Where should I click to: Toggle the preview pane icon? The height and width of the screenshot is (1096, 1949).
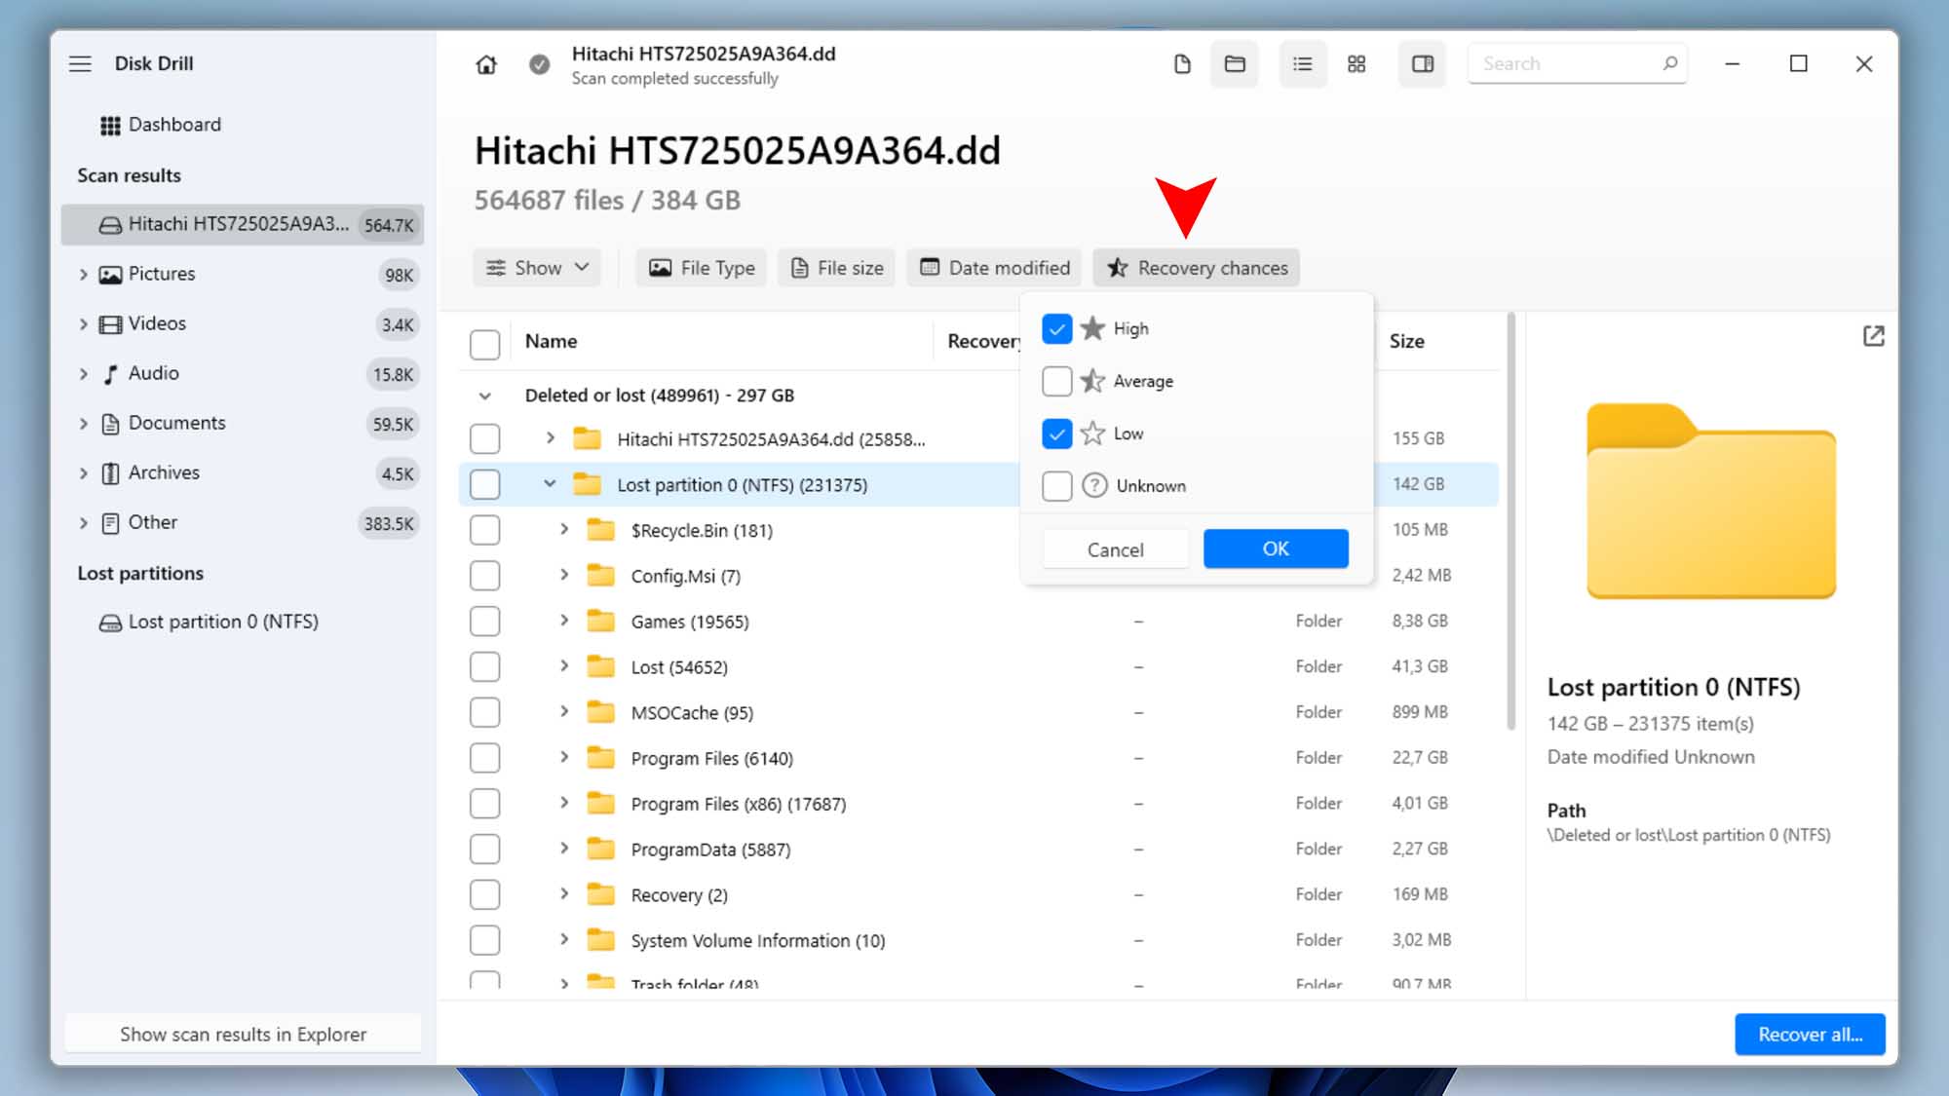(x=1423, y=64)
